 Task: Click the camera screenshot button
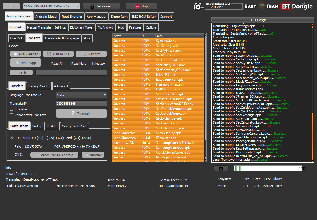coord(221,169)
